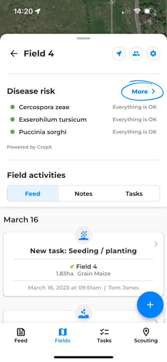Screen dimensions: 167x362
Task: Open the field sharing people icon
Action: coord(136,54)
